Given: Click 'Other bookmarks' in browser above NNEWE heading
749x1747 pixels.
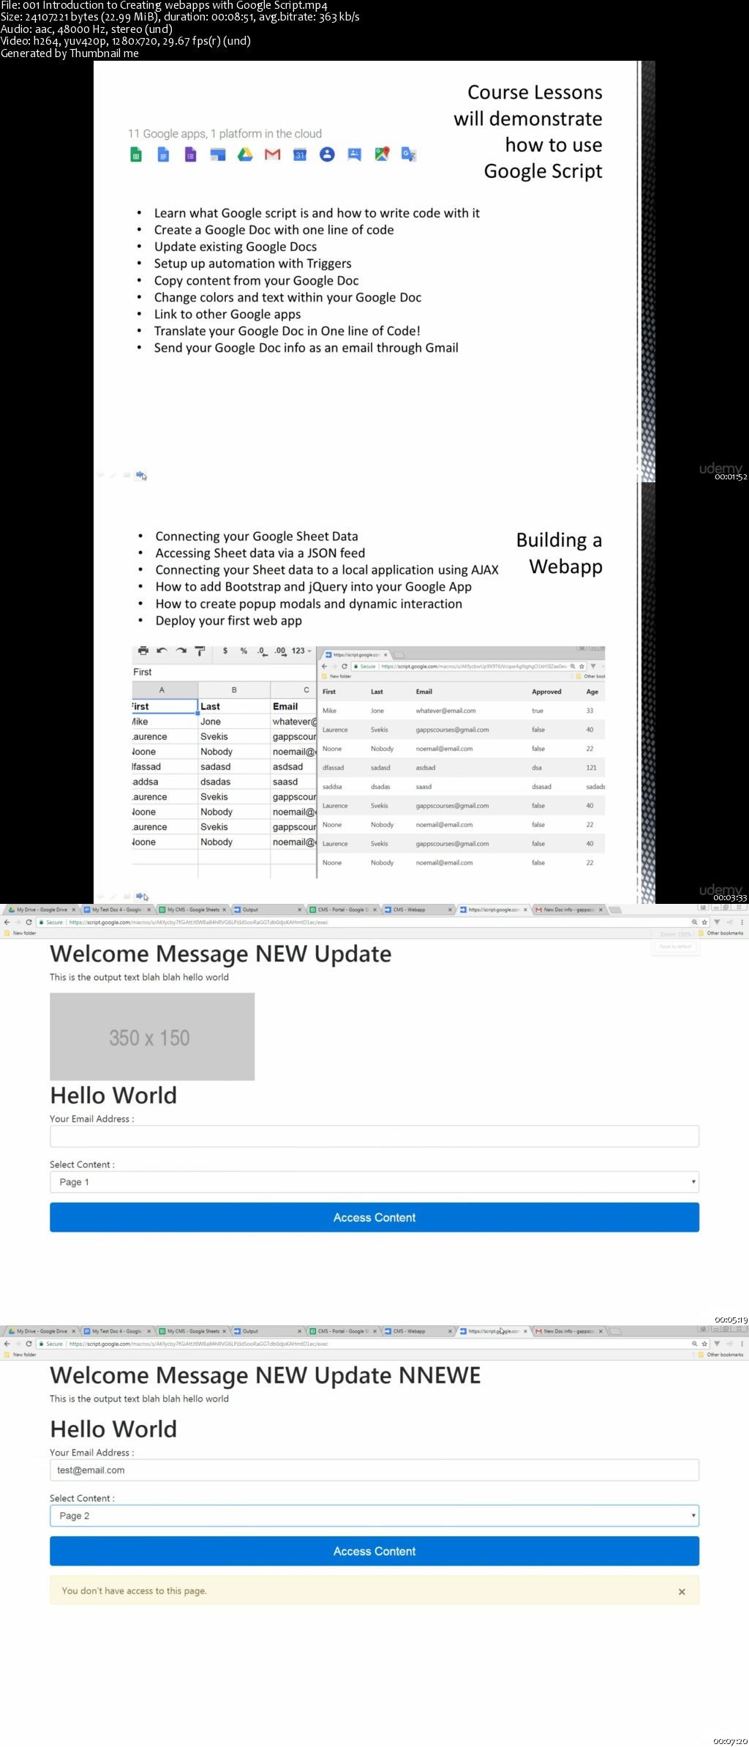Looking at the screenshot, I should pos(721,1355).
